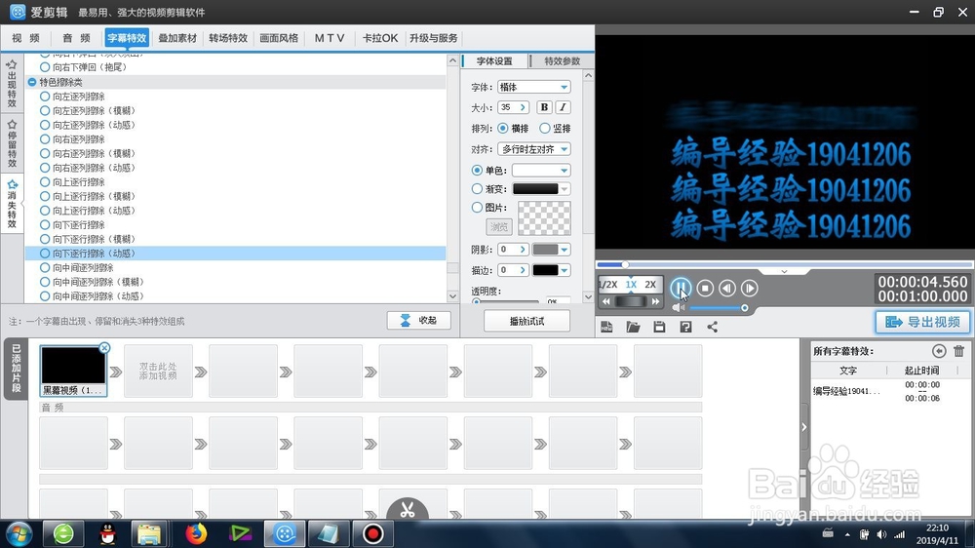Click the 收起 collapse button
975x548 pixels.
click(418, 321)
